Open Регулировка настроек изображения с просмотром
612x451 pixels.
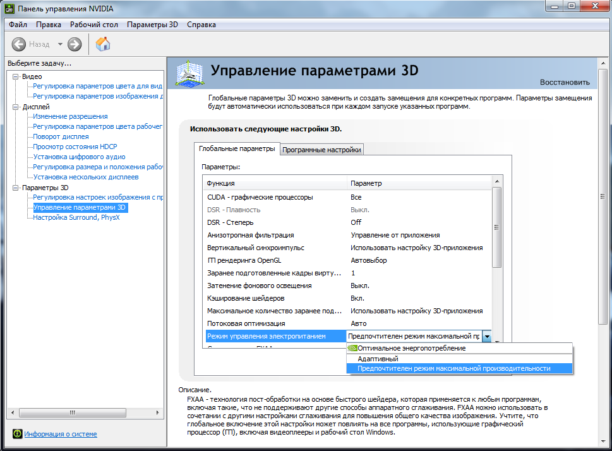click(97, 198)
